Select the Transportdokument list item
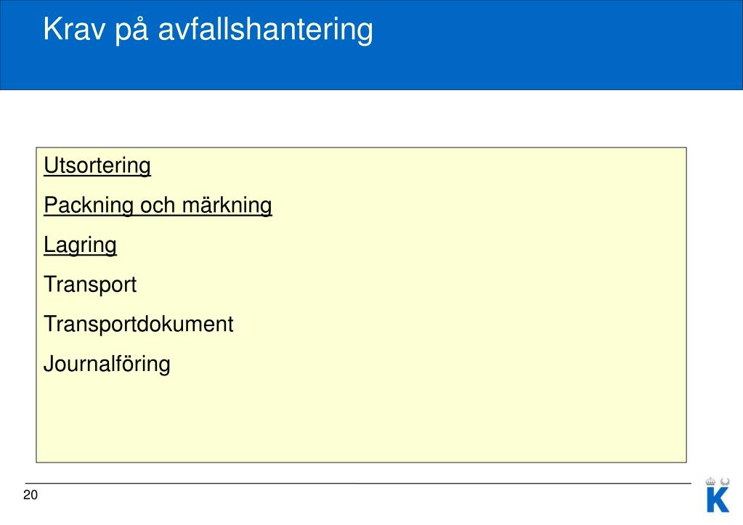 (x=139, y=325)
